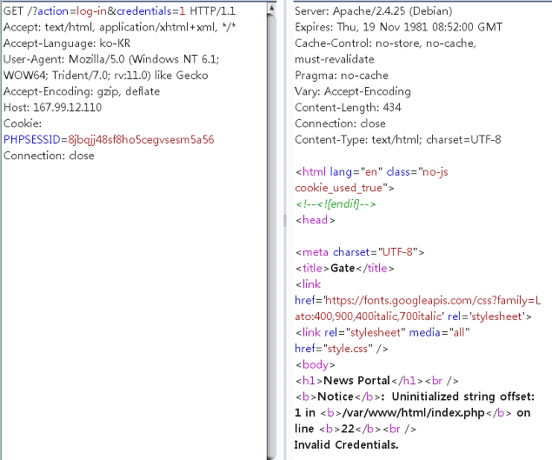Click the 'Cookie:' header label

pyautogui.click(x=23, y=123)
